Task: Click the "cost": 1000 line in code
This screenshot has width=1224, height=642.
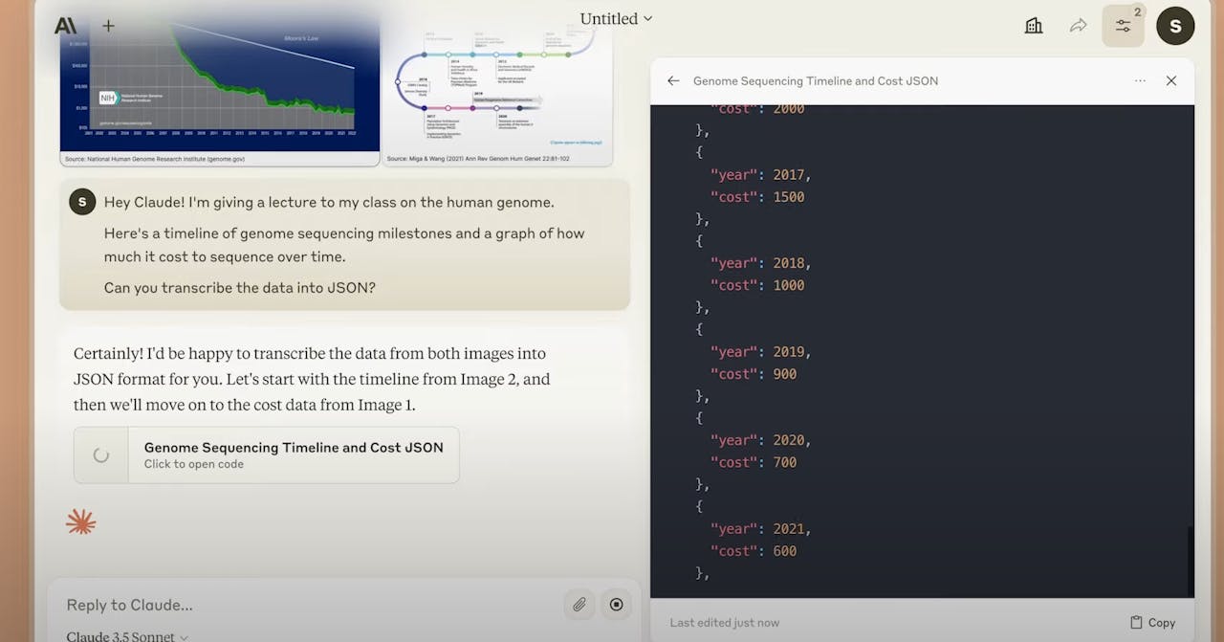Action: tap(757, 285)
